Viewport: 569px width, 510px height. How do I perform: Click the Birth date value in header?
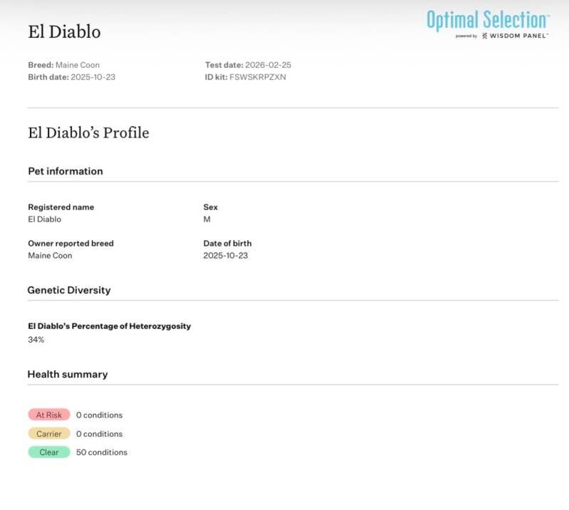pos(93,77)
